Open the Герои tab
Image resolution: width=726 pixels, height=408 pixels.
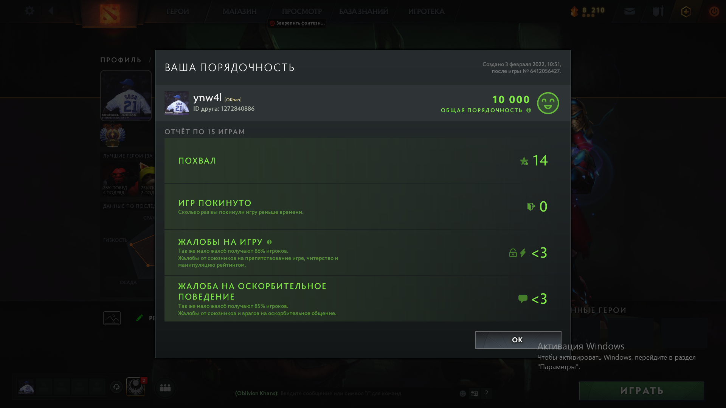tap(178, 12)
